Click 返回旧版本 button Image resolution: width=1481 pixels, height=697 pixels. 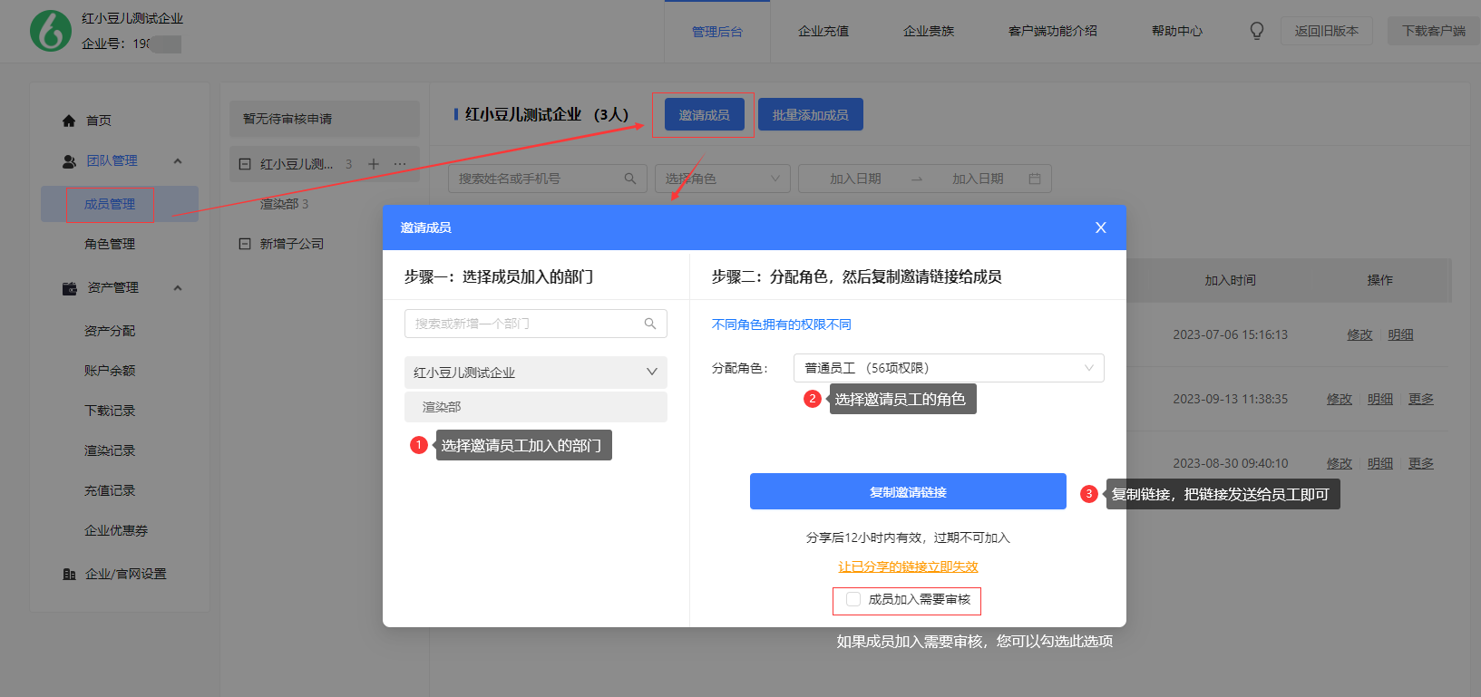click(1327, 31)
